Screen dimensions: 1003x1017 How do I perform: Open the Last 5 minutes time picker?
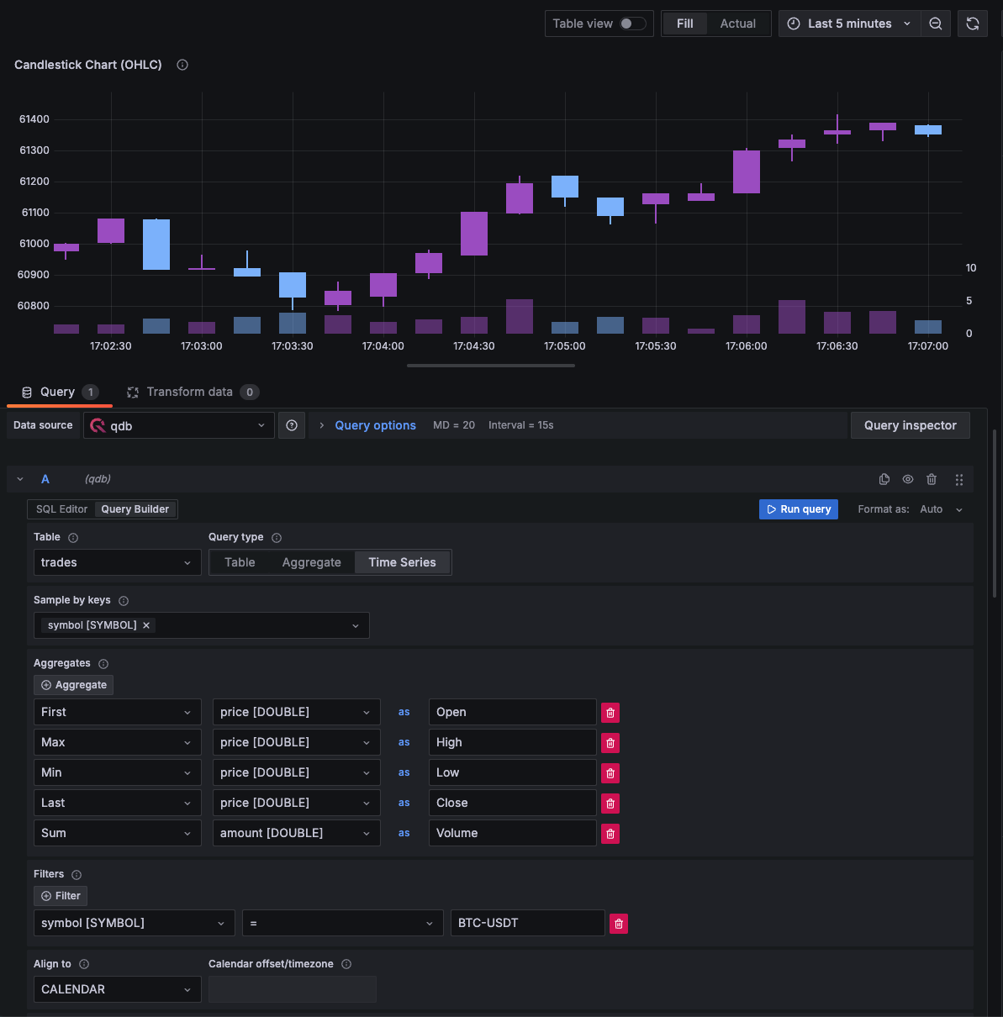point(848,24)
